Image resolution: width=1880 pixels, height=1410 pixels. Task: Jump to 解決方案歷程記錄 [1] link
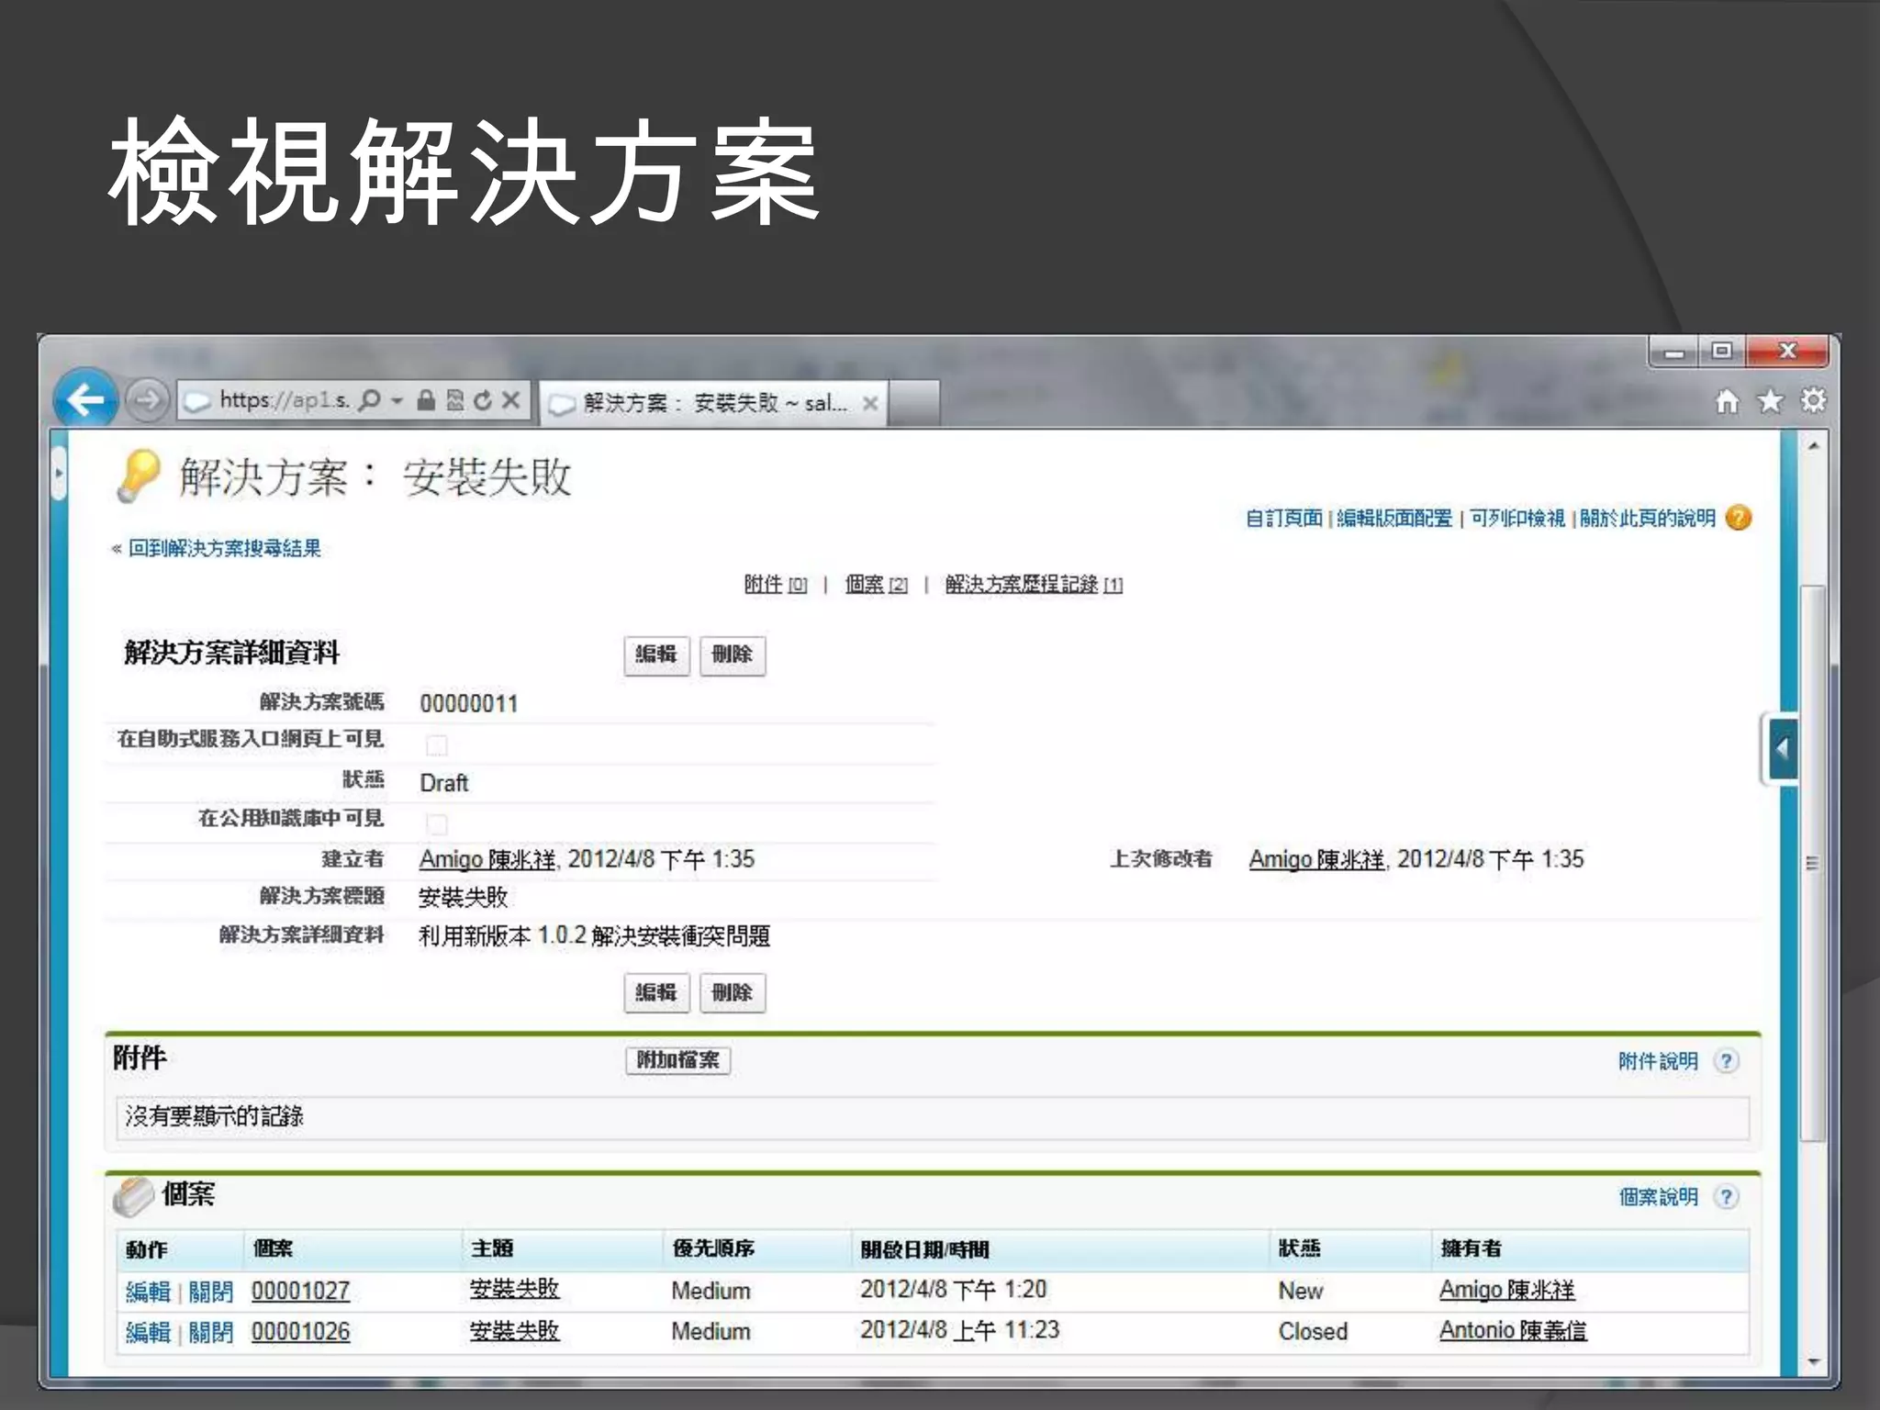(1034, 585)
